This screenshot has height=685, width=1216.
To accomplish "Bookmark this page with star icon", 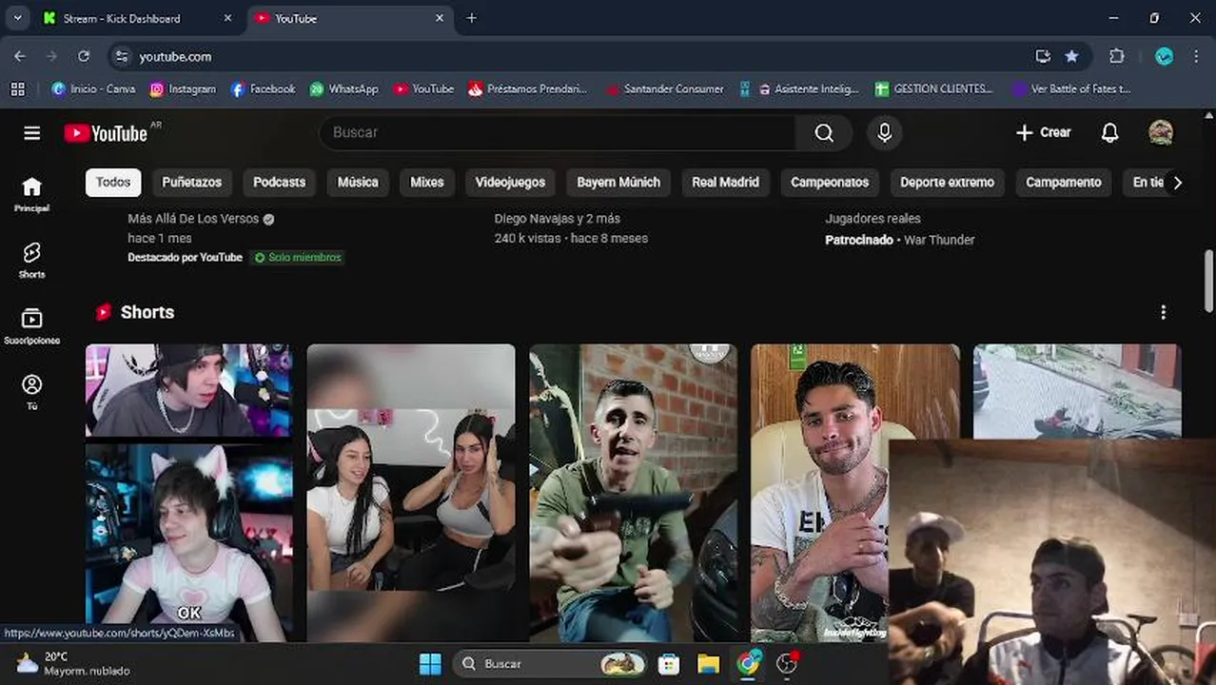I will [1071, 56].
